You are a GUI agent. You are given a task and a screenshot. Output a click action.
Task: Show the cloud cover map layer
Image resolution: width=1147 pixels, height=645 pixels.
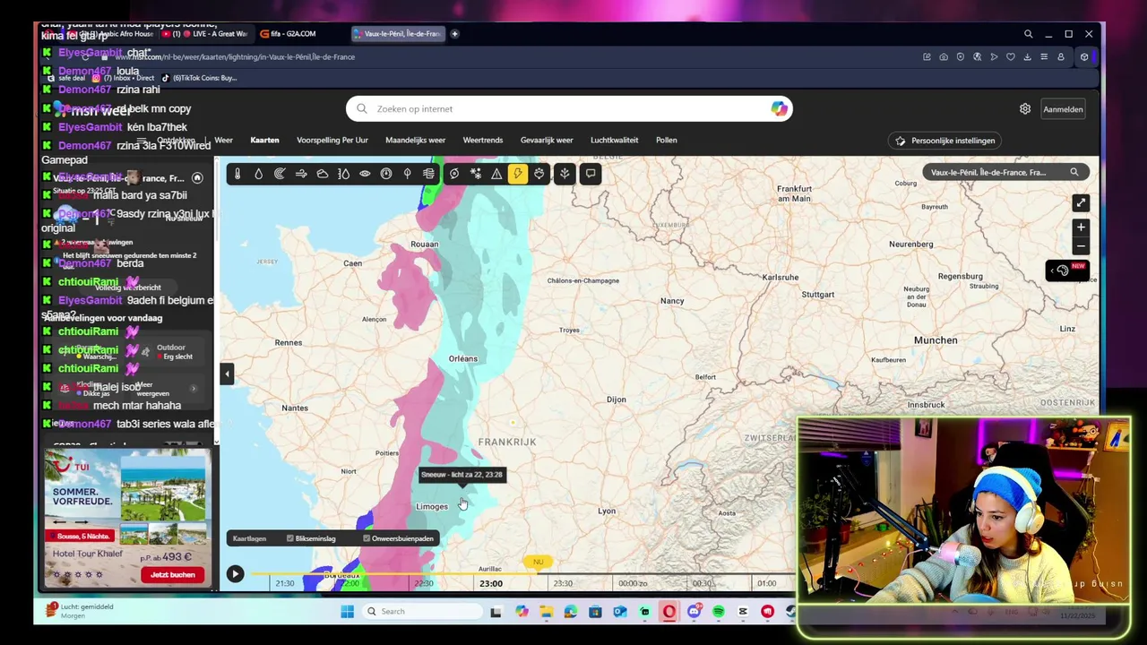[323, 174]
